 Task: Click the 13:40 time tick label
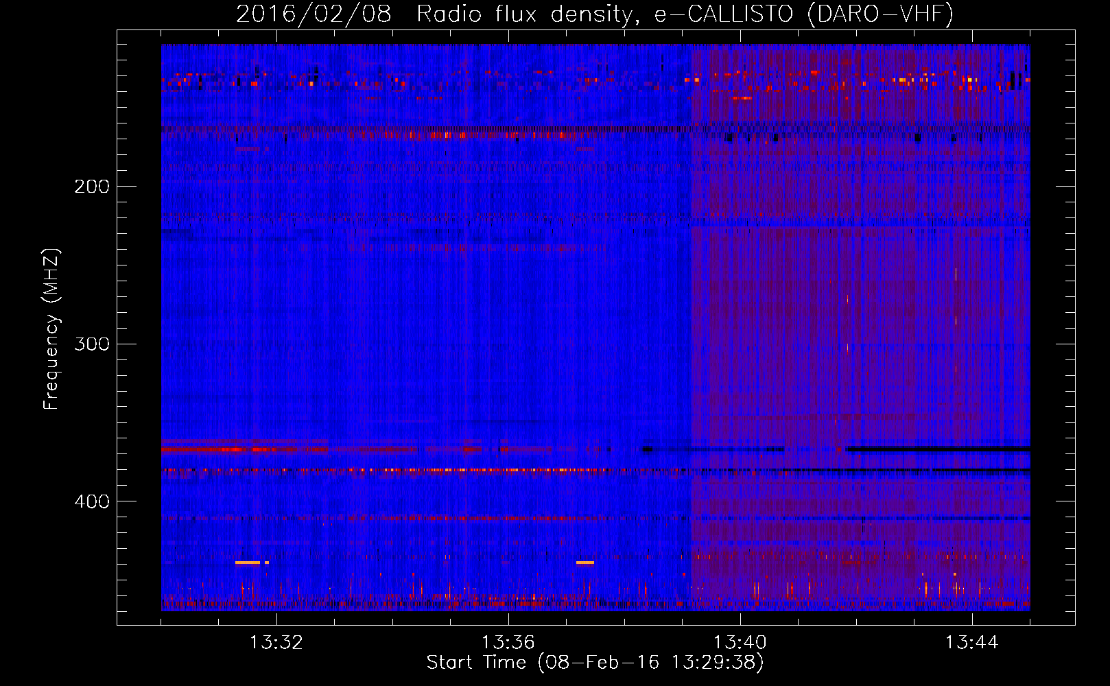pyautogui.click(x=740, y=643)
